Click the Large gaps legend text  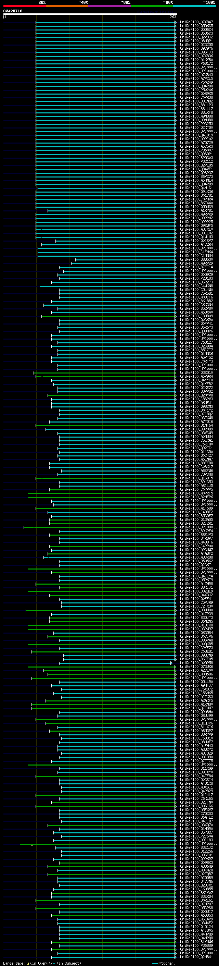42,963
